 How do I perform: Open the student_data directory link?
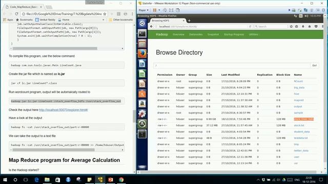(302, 132)
